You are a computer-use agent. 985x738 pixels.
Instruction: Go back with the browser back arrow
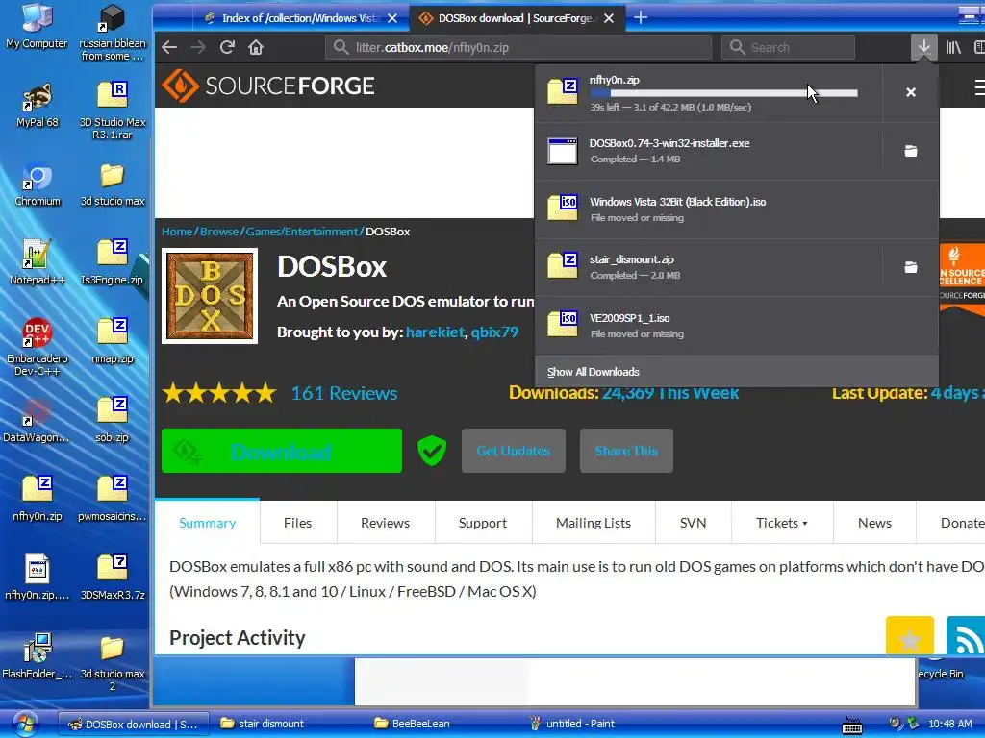point(169,47)
